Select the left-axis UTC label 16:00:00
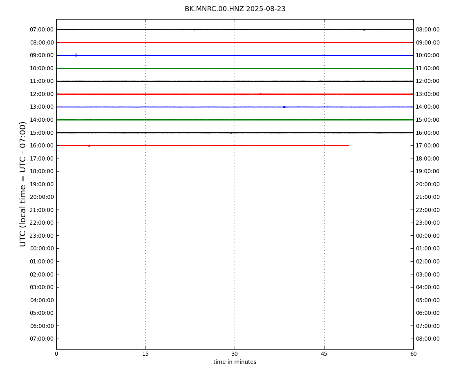 [x=42, y=146]
